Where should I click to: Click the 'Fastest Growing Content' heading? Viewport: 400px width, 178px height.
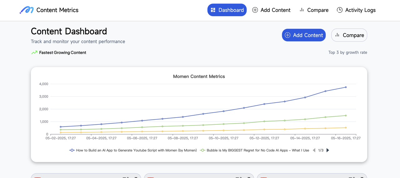pyautogui.click(x=63, y=52)
